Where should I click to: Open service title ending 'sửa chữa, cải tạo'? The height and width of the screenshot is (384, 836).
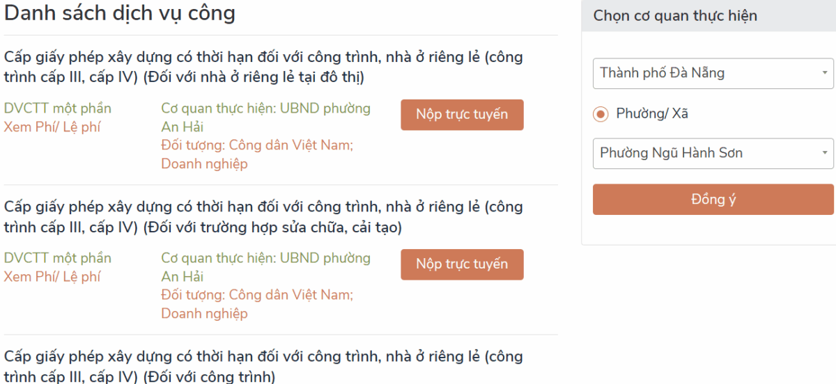click(263, 216)
